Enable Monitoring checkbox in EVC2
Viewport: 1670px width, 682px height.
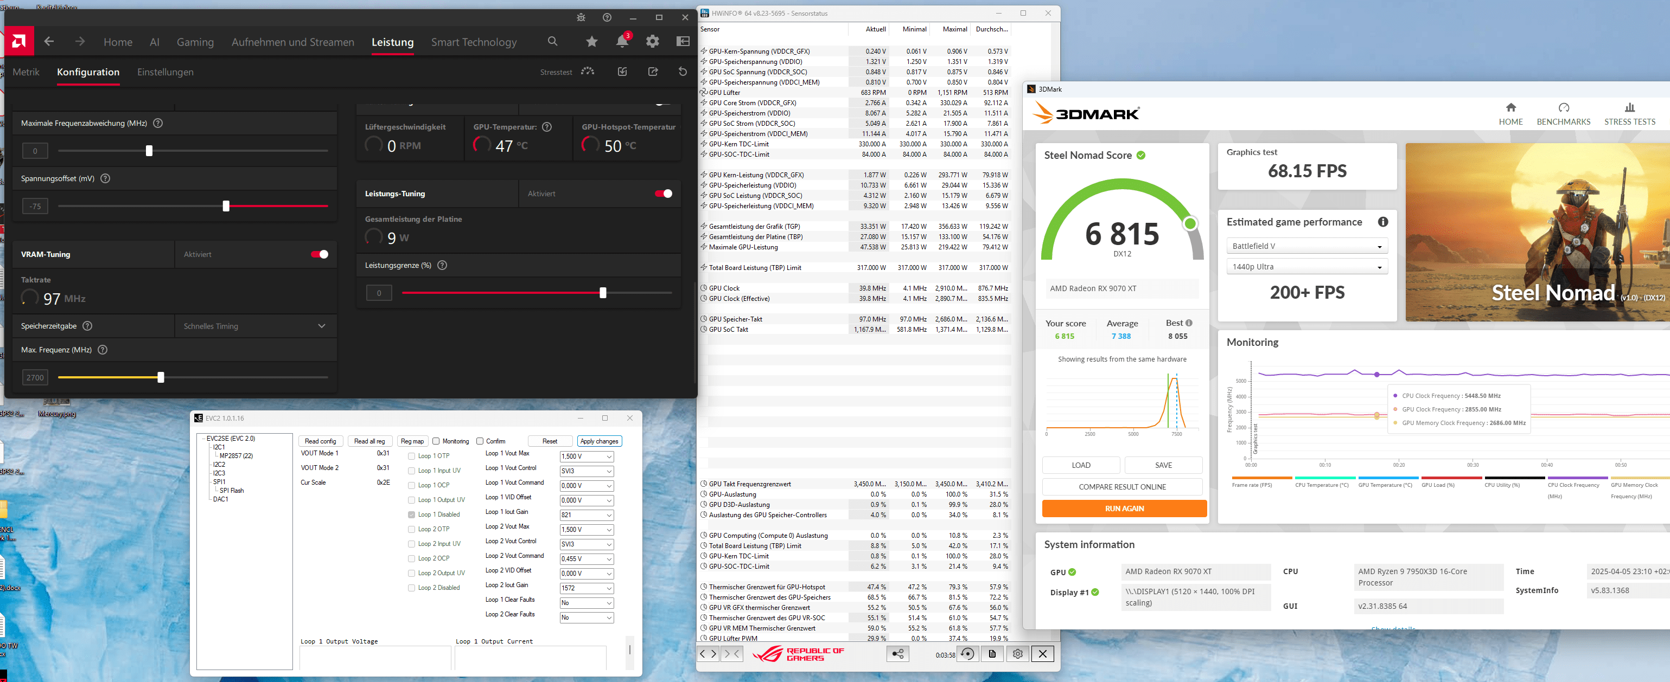(x=436, y=441)
